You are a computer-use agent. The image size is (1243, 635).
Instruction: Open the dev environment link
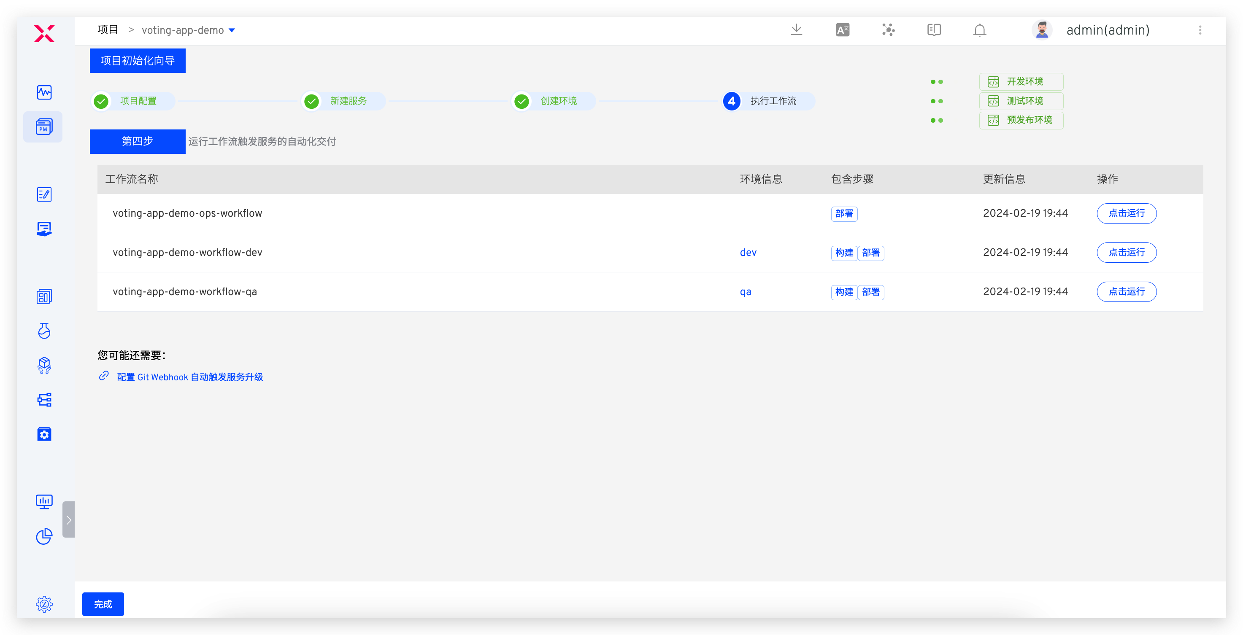748,252
